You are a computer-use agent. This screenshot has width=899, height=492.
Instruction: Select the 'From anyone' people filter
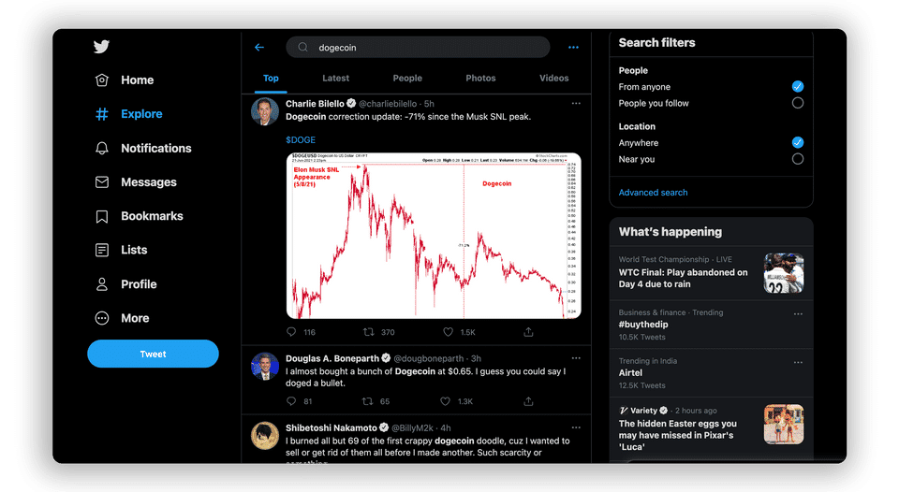797,86
